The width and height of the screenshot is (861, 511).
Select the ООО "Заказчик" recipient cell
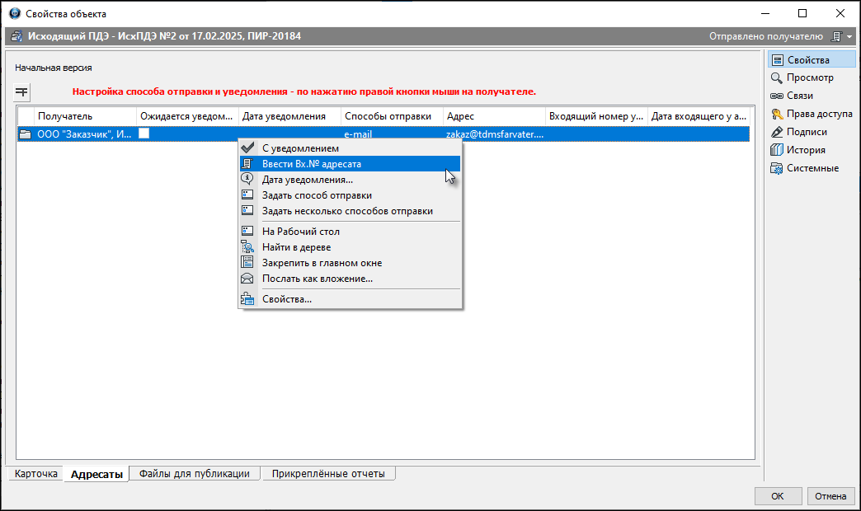84,134
